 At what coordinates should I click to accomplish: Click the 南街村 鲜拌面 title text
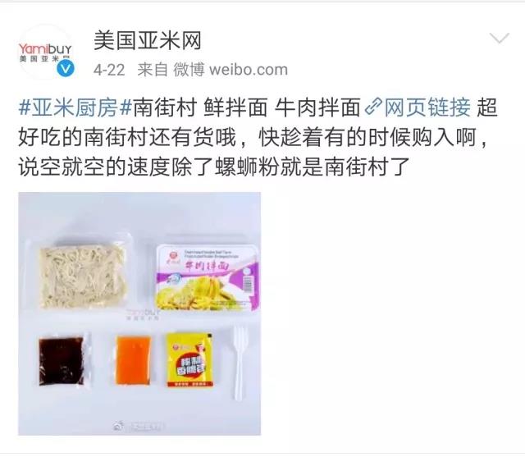(200, 107)
